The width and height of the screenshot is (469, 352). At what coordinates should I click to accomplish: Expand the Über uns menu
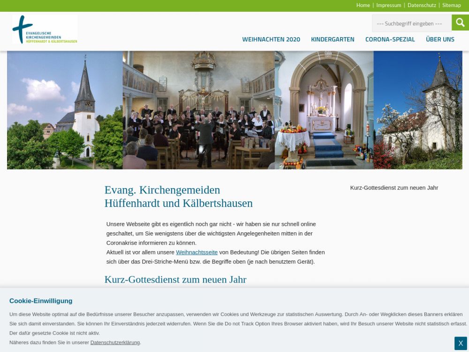click(440, 39)
